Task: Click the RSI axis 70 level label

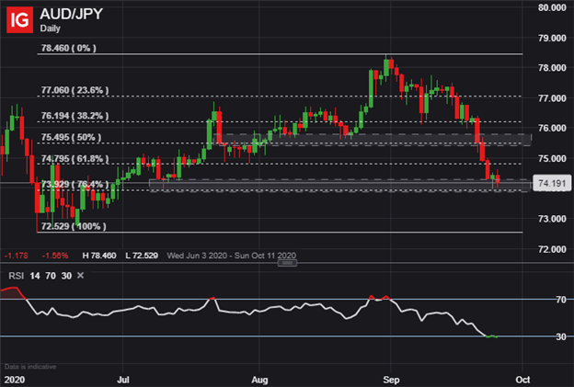Action: (561, 300)
